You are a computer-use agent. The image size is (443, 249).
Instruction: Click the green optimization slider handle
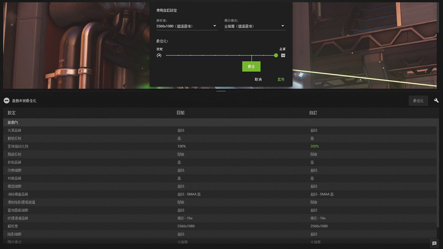tap(276, 55)
